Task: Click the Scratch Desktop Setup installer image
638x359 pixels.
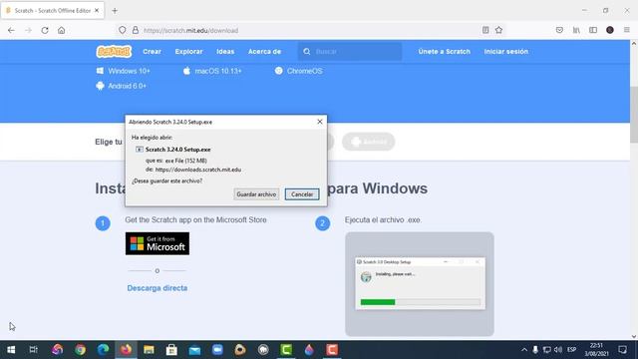Action: pyautogui.click(x=420, y=283)
